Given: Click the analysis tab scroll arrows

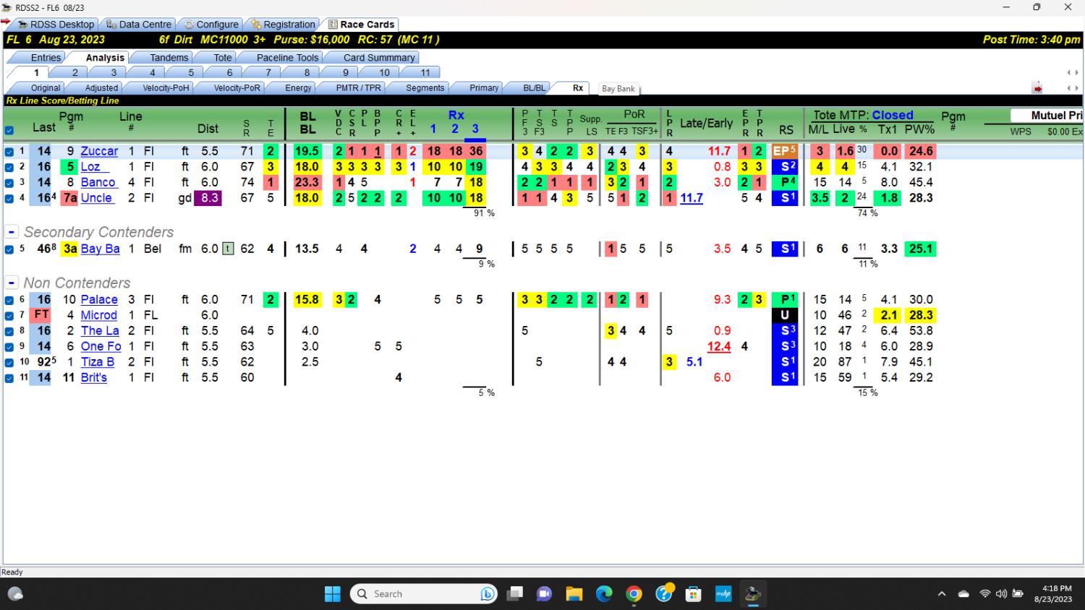Looking at the screenshot, I should [1073, 88].
